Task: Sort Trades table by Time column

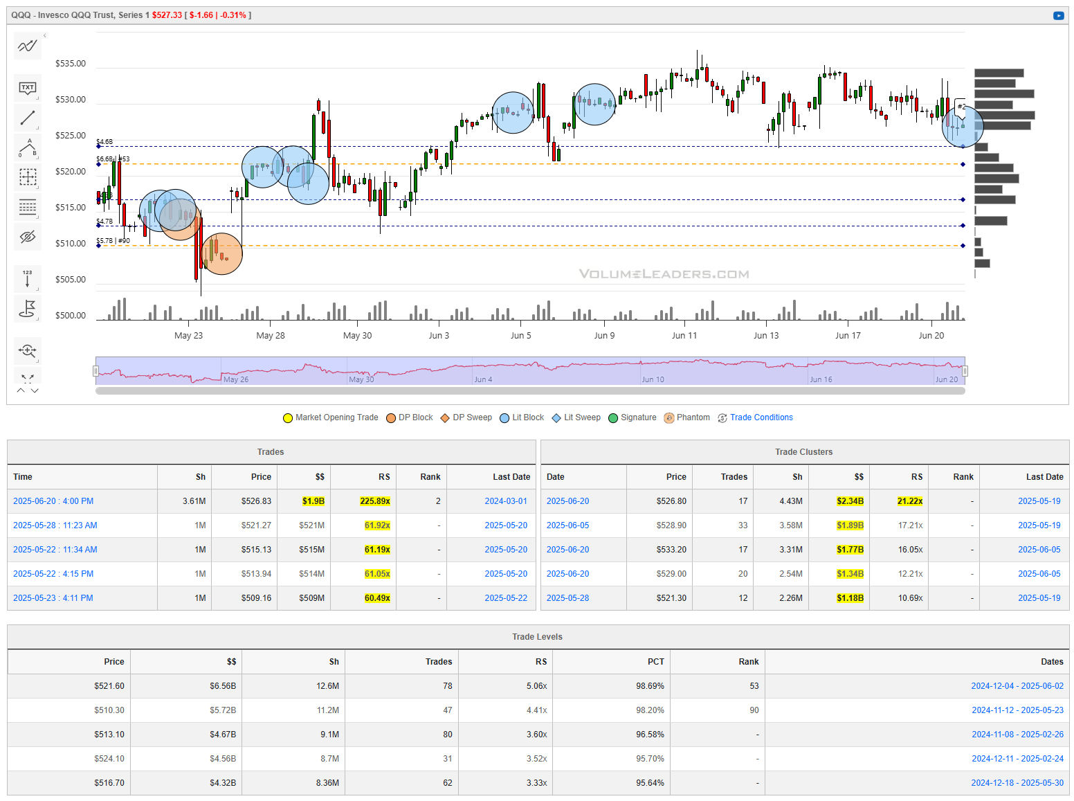Action: [82, 477]
